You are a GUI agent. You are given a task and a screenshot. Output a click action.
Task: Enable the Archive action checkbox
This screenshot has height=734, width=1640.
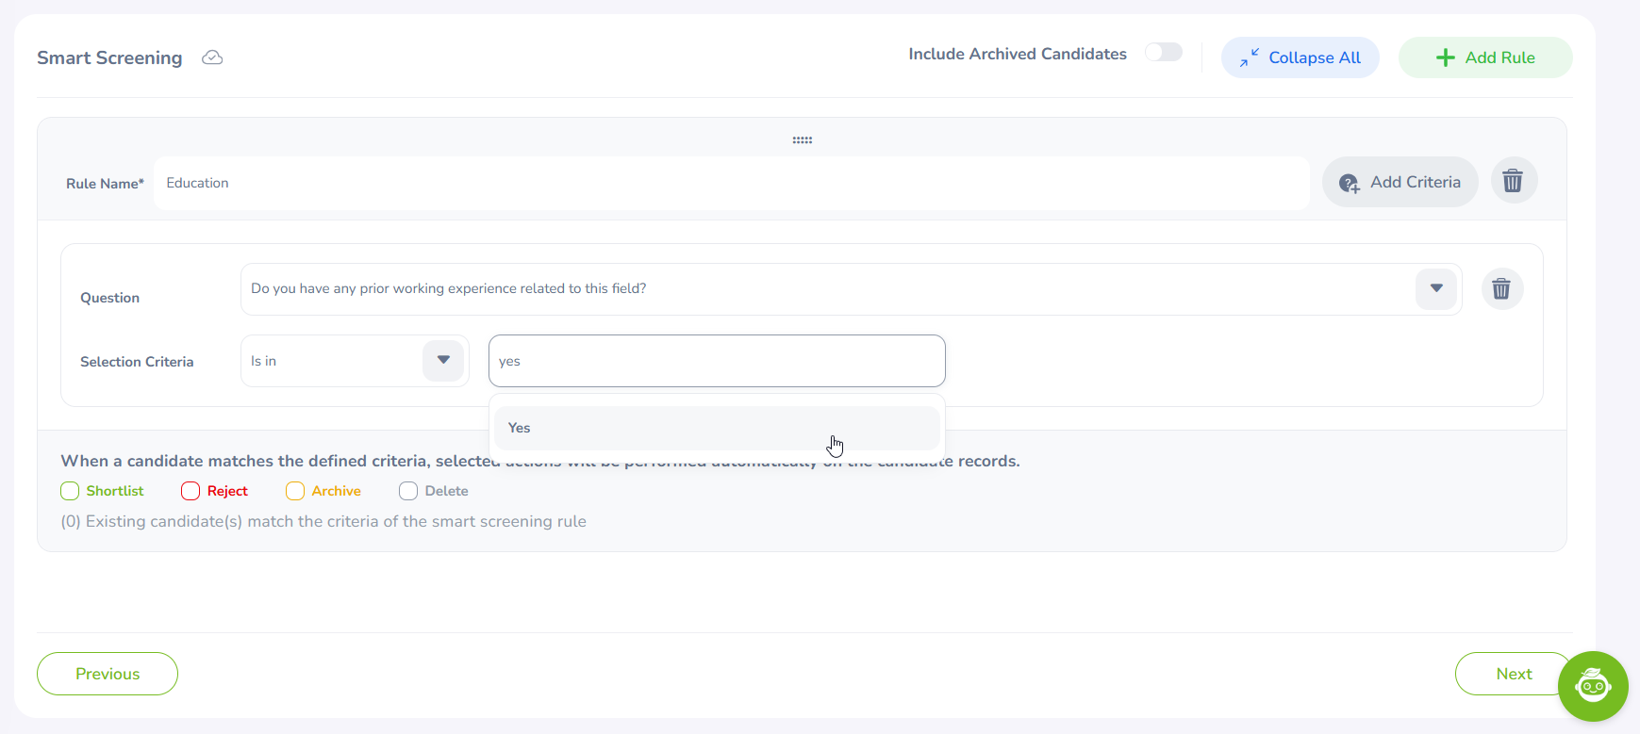(x=295, y=491)
